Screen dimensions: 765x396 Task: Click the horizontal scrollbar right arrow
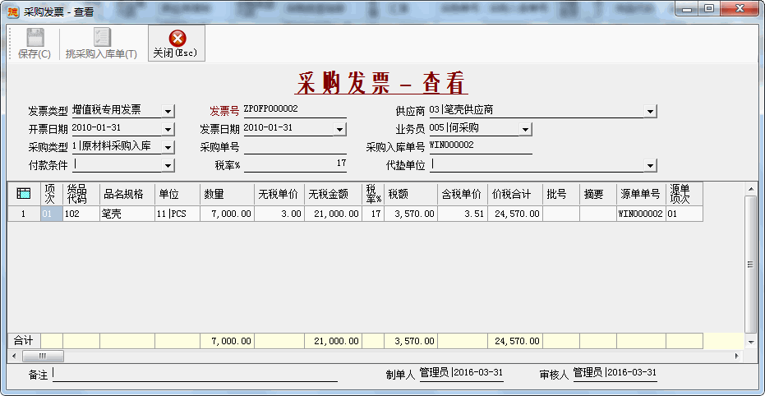[x=737, y=356]
